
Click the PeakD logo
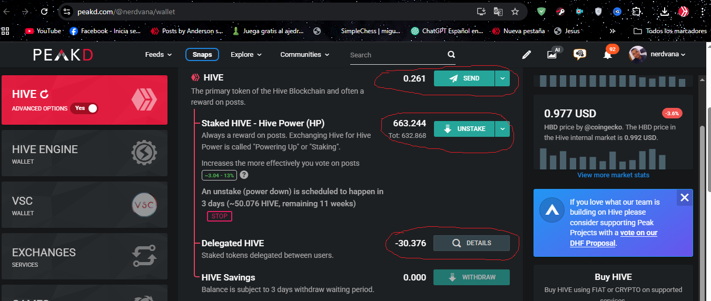63,55
